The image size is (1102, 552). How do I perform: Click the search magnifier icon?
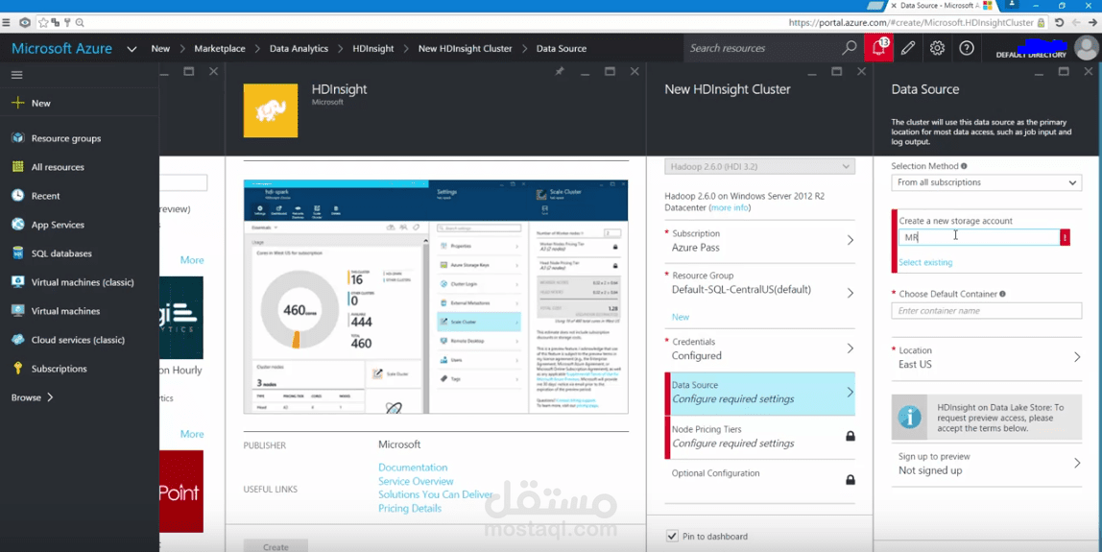849,48
